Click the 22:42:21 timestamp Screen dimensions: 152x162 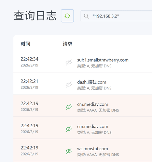click(30, 81)
